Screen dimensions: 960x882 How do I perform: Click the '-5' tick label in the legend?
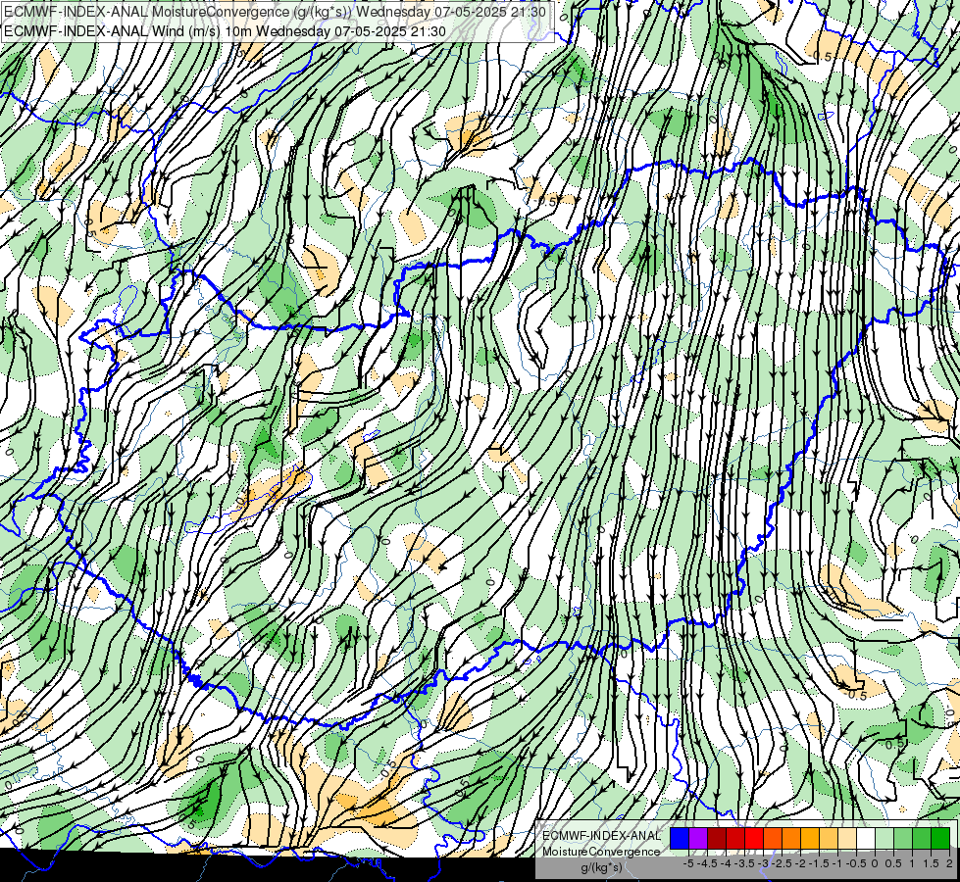[x=688, y=863]
